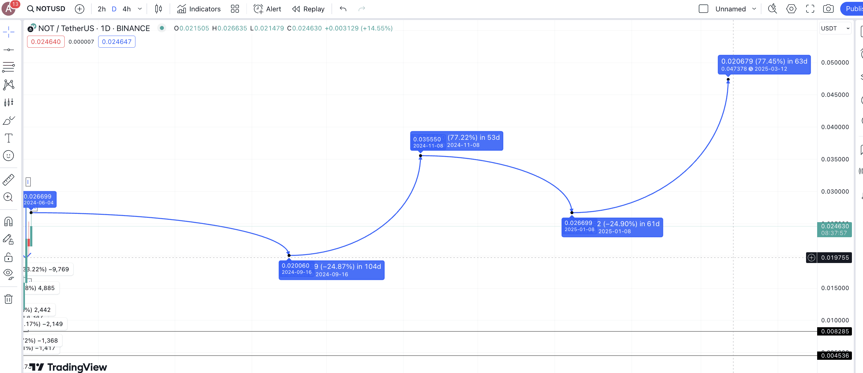The height and width of the screenshot is (373, 863).
Task: Choose the brush drawing tool
Action: (8, 120)
